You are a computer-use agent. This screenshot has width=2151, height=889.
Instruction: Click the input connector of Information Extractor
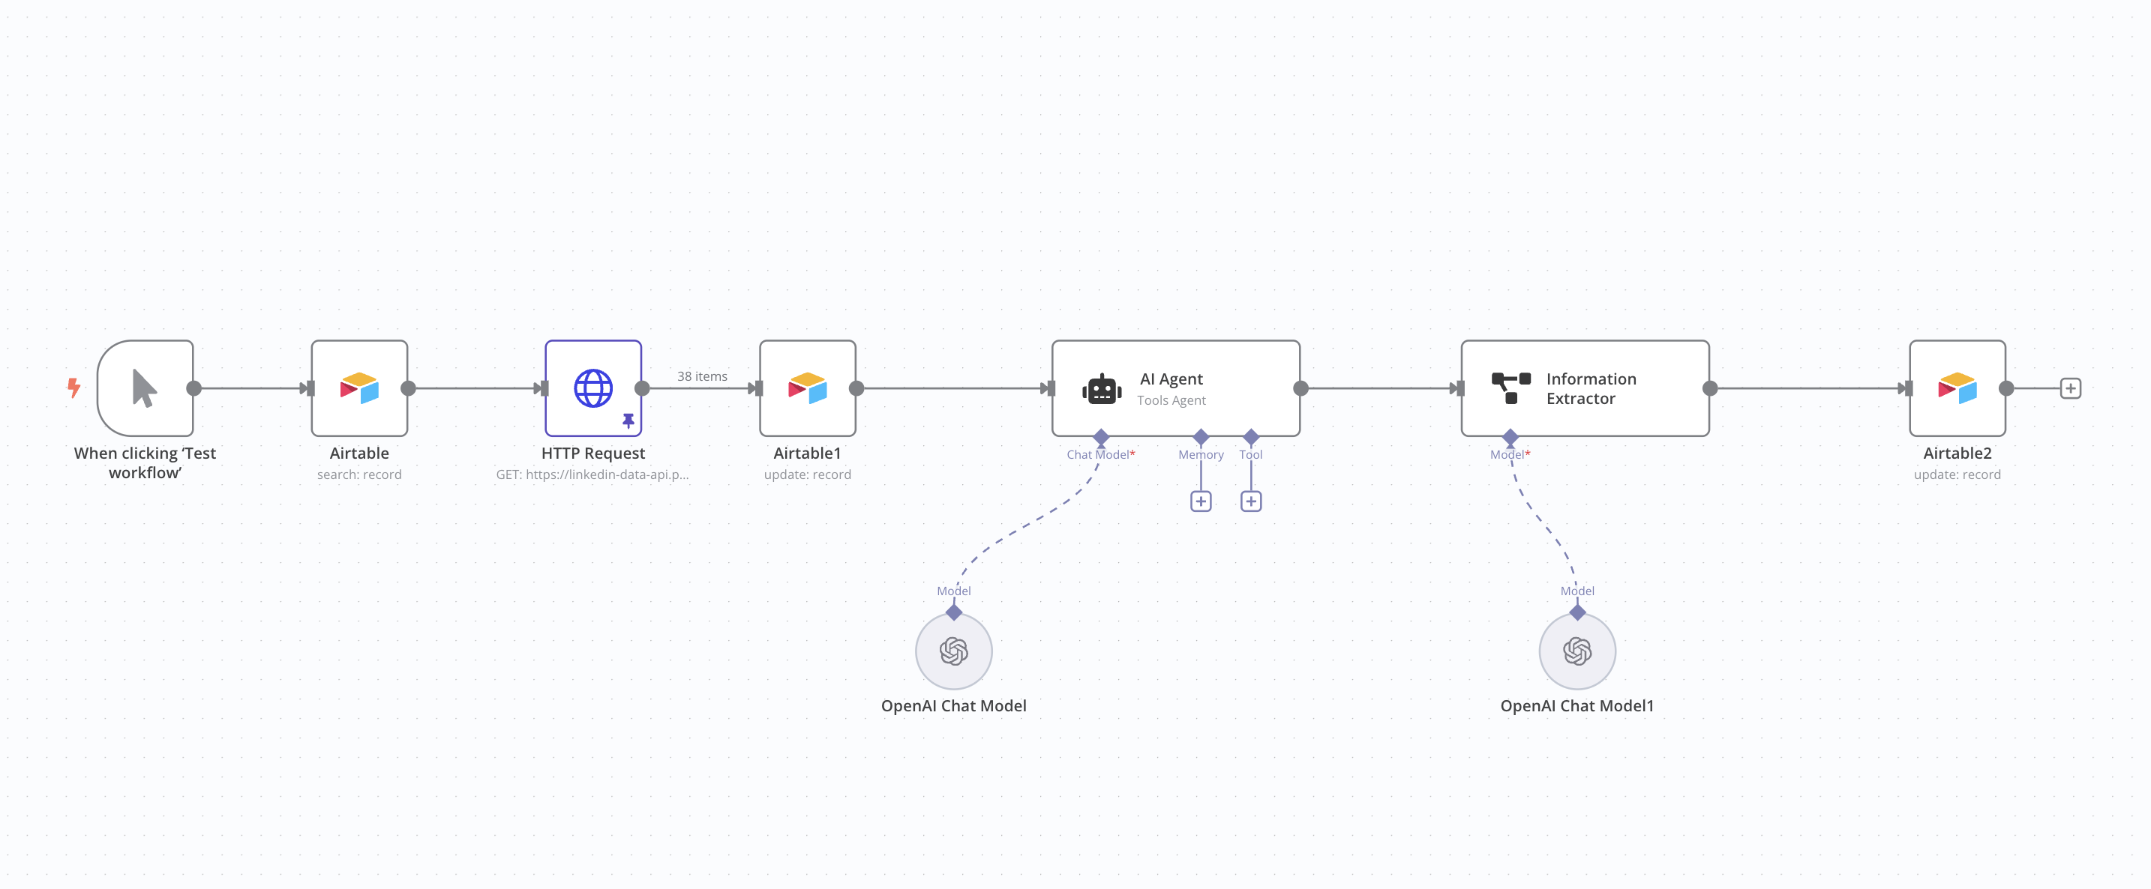1460,388
